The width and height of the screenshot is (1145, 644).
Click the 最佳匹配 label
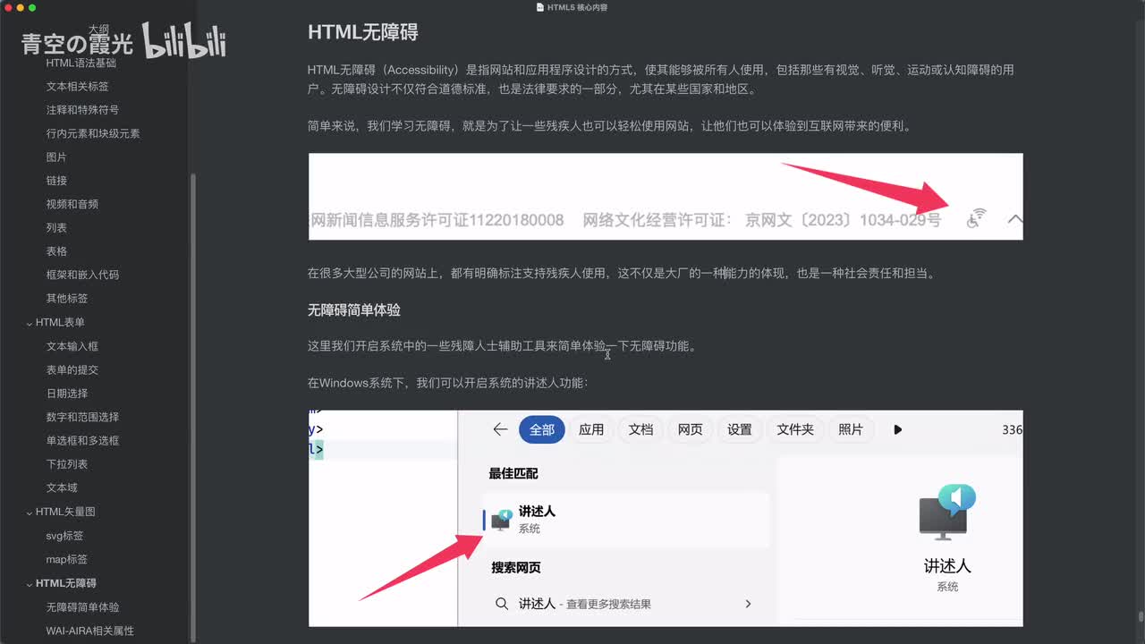click(513, 473)
